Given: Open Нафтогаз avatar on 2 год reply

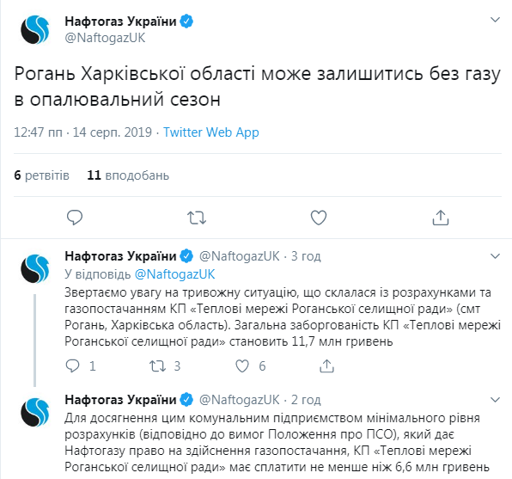Looking at the screenshot, I should [x=35, y=412].
